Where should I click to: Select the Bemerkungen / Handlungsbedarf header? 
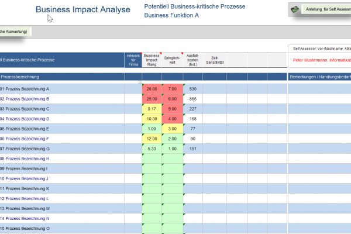pos(319,77)
